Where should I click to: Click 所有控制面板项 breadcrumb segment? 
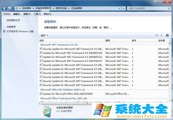[43, 8]
